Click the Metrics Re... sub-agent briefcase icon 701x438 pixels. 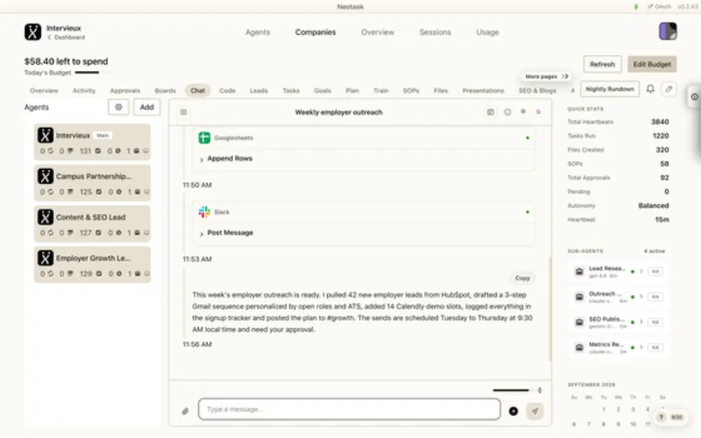[x=579, y=347]
